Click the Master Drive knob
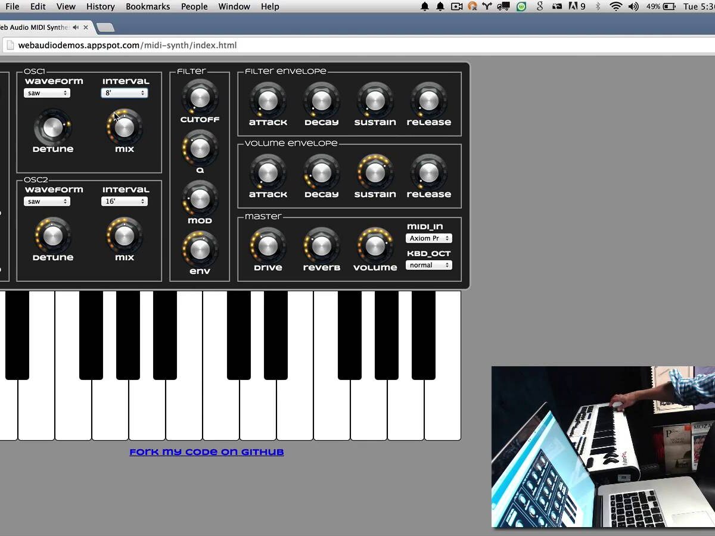Viewport: 715px width, 536px height. pyautogui.click(x=268, y=245)
